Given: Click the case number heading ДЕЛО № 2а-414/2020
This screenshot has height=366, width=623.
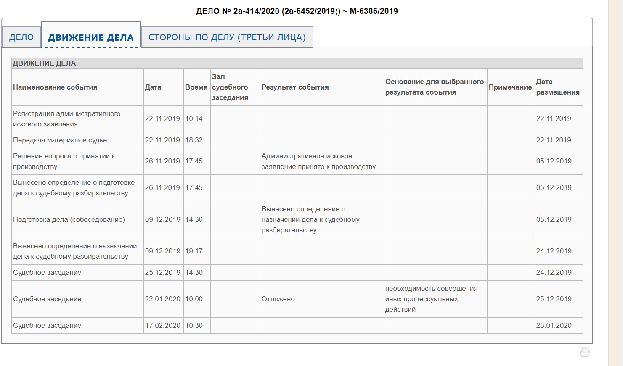Looking at the screenshot, I should point(297,11).
